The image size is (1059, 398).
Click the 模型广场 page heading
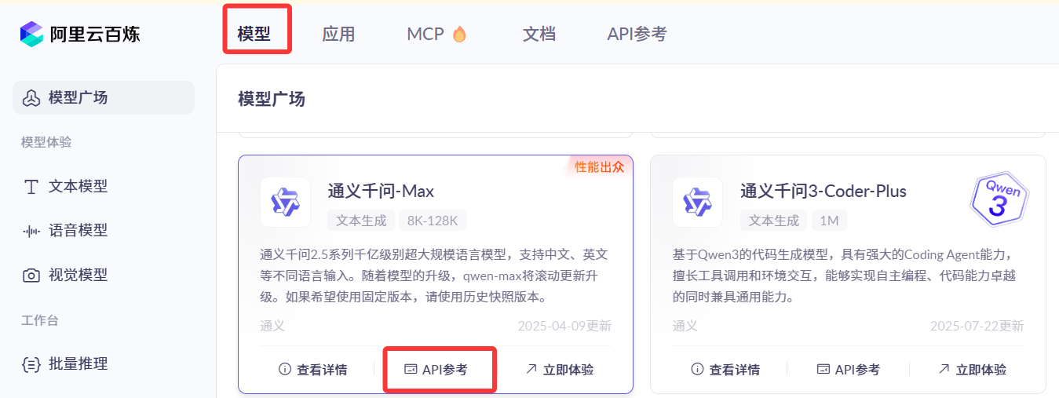point(272,99)
